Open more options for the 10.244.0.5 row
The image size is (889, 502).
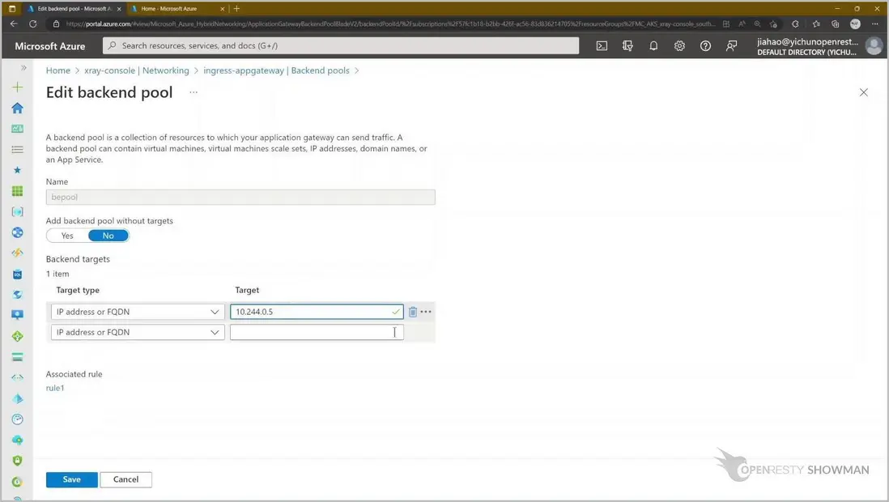click(426, 312)
